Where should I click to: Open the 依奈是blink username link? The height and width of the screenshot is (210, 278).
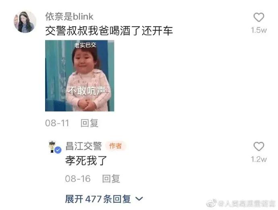pyautogui.click(x=69, y=17)
